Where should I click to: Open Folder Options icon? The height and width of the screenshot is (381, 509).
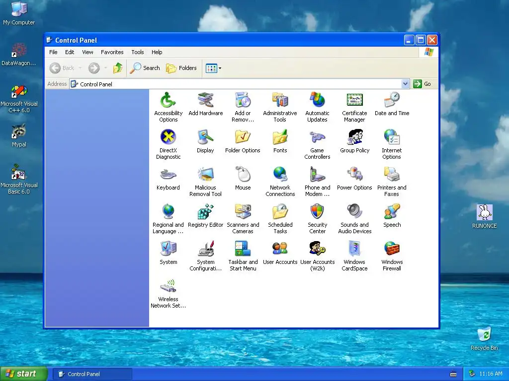(x=243, y=137)
